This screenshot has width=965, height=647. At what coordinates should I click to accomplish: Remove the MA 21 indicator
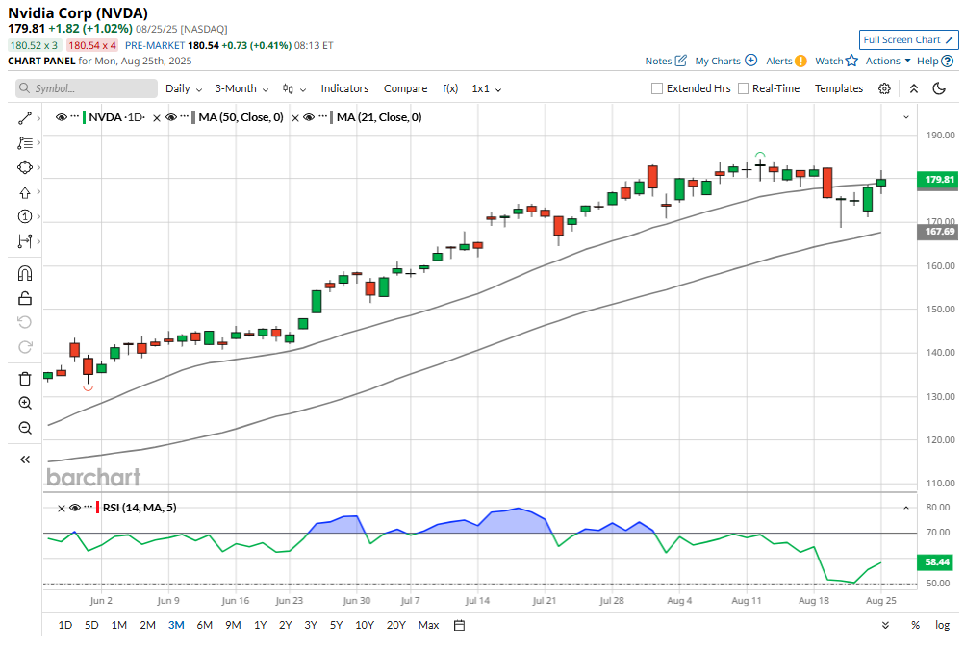295,118
